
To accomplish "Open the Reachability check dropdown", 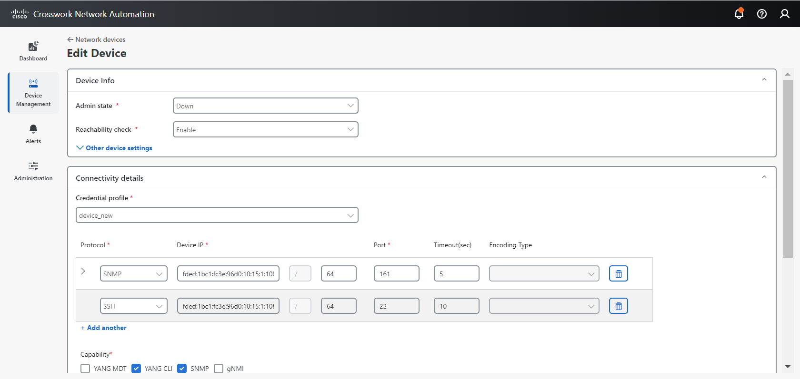I will [x=265, y=129].
